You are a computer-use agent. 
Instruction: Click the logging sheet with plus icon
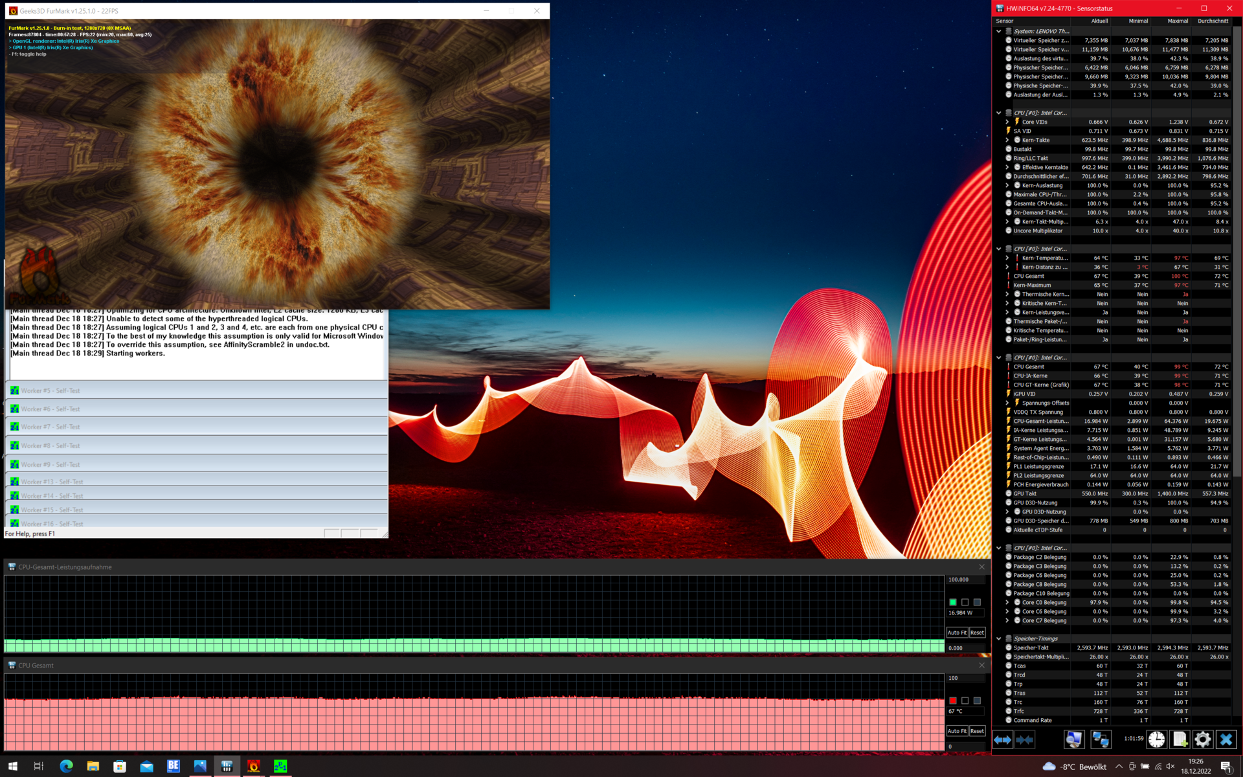click(x=1180, y=739)
